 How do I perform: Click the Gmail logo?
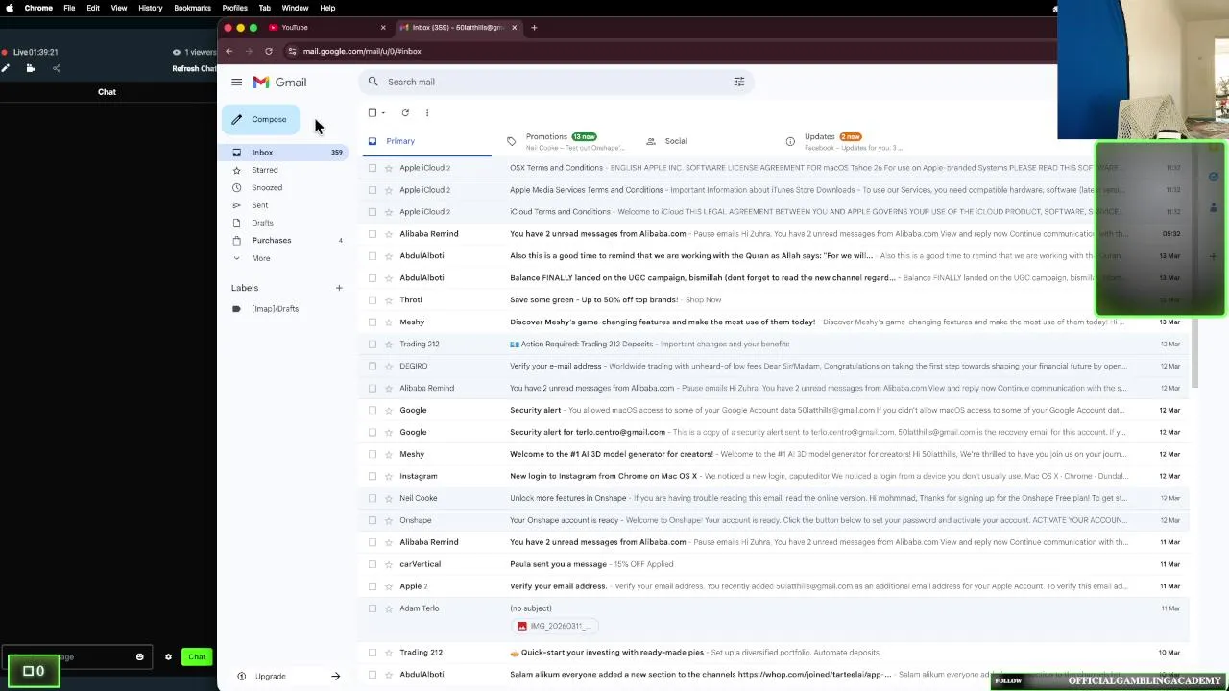[x=279, y=83]
